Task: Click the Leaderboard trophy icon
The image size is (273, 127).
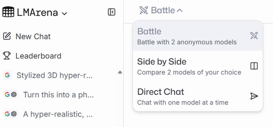Action: click(x=7, y=56)
